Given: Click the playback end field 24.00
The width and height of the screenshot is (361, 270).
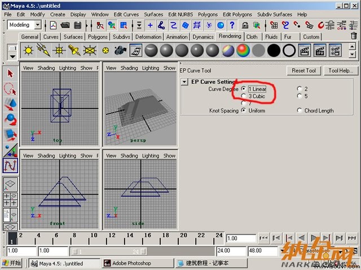Looking at the screenshot, I should coord(231,251).
